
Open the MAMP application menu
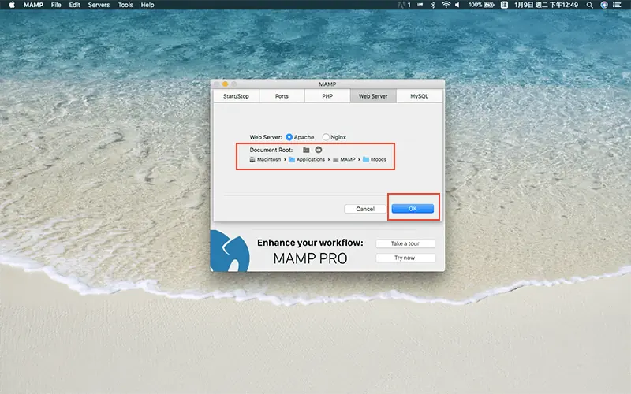(33, 5)
